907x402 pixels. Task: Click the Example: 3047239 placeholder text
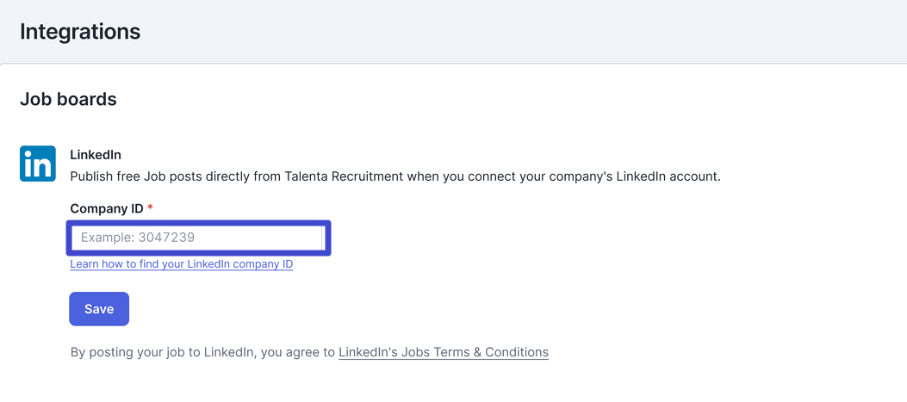tap(138, 237)
